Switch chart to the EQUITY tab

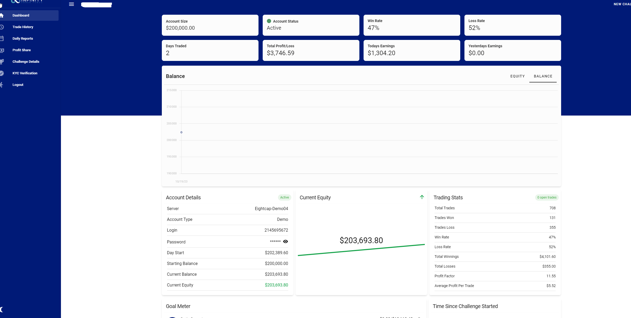(517, 76)
